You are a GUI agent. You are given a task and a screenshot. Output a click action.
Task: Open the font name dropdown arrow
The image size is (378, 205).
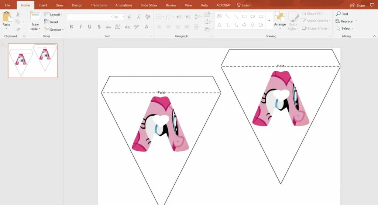click(x=111, y=17)
